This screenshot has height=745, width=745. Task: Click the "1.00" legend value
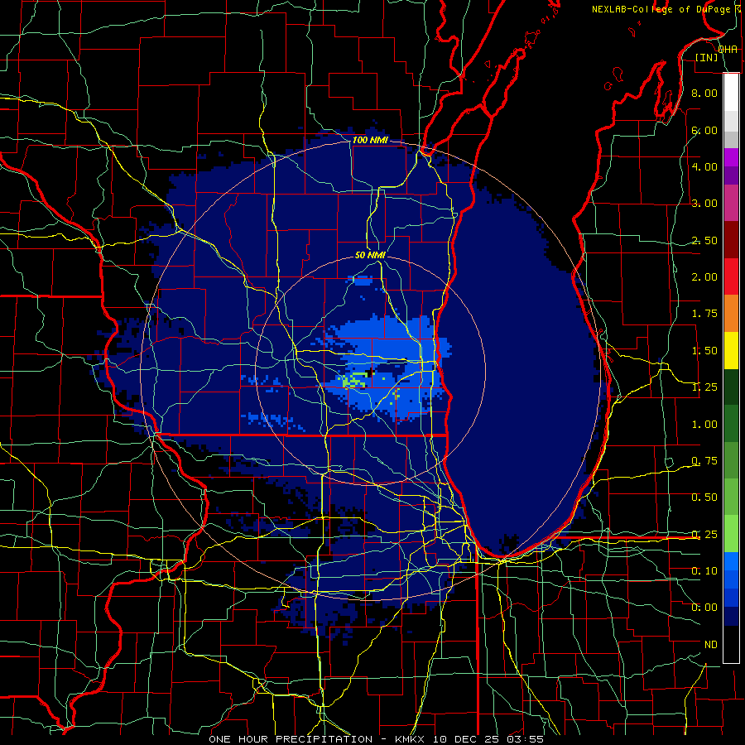point(704,425)
